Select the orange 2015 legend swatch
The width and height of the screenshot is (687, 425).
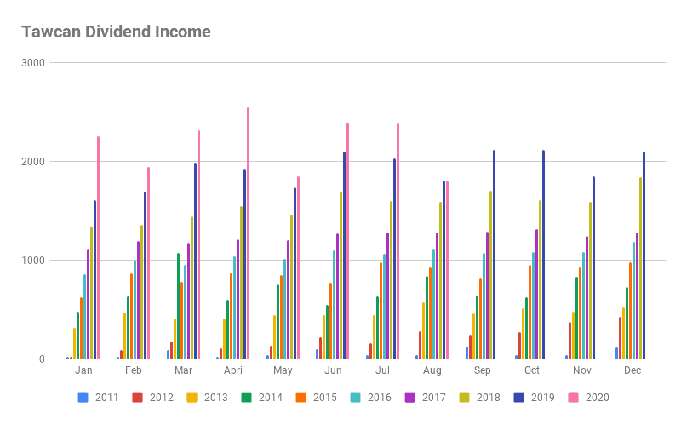(301, 397)
